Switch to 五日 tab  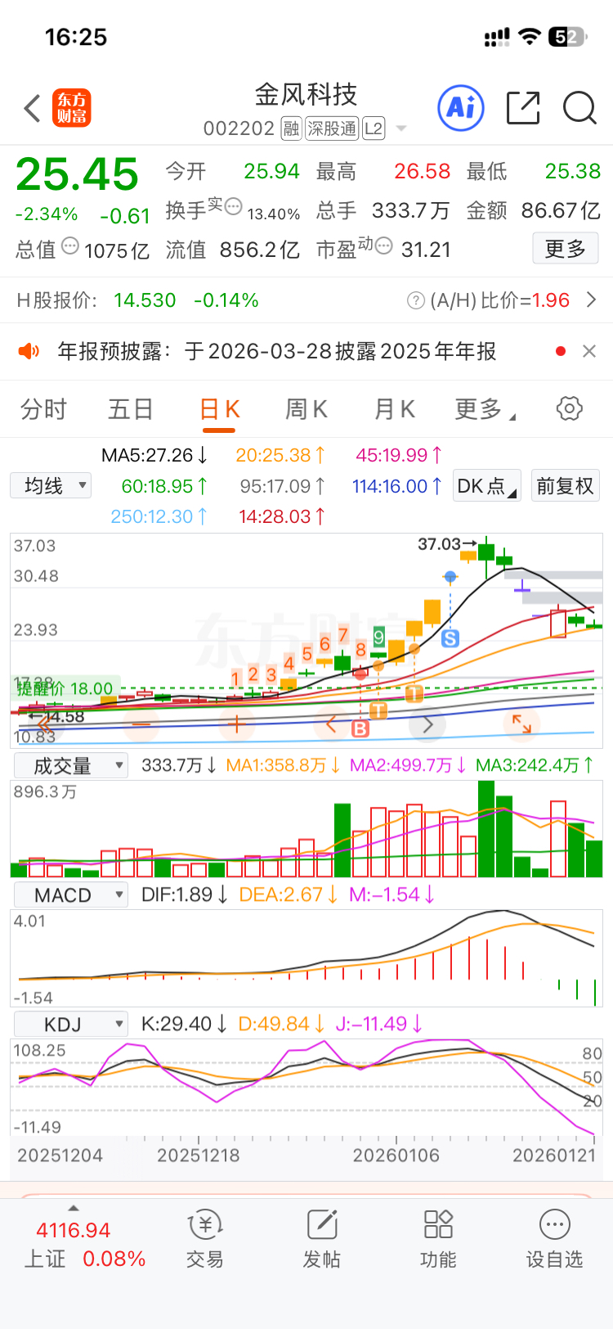[x=131, y=408]
